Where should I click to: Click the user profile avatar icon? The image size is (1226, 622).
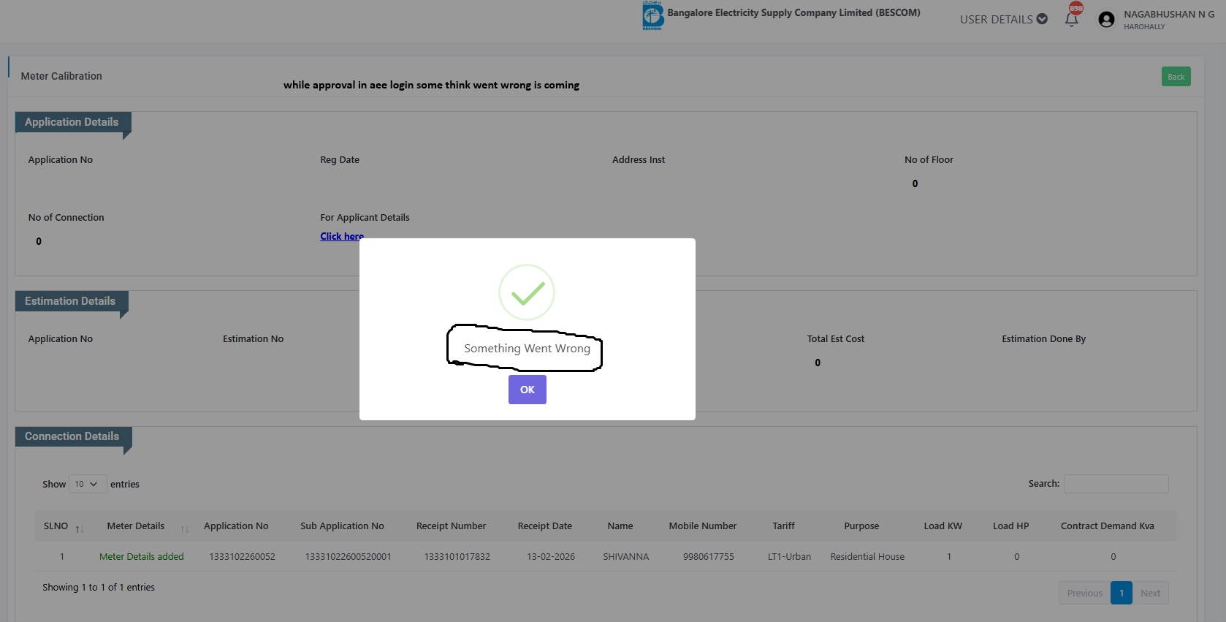(x=1106, y=20)
